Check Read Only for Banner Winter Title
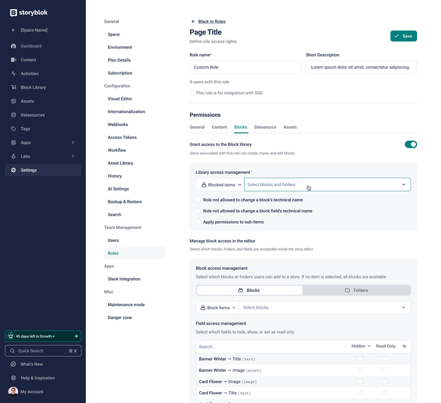Viewport: 441px width, 403px height. click(x=384, y=359)
